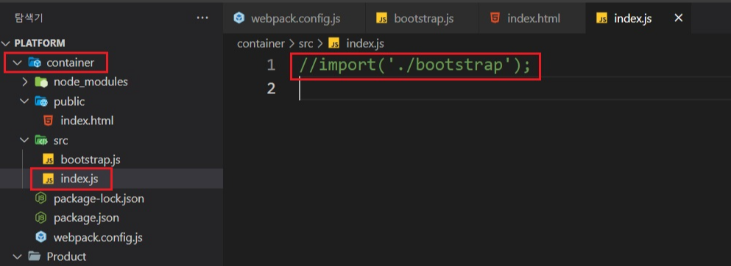The image size is (731, 266).
Task: Collapse the container folder chevron
Action: [17, 62]
